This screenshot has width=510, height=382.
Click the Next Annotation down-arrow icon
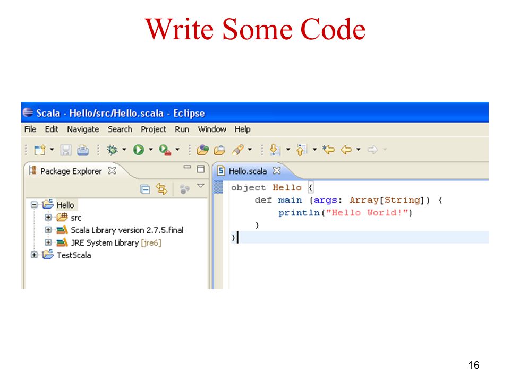point(275,150)
